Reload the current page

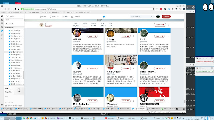(x=15, y=9)
